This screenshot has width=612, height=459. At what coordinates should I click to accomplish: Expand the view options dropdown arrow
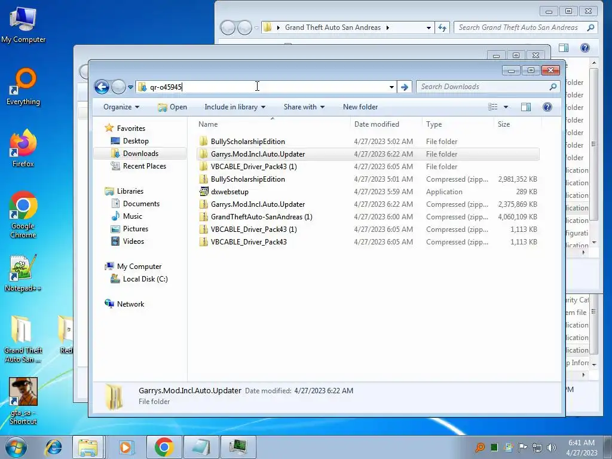pos(506,107)
